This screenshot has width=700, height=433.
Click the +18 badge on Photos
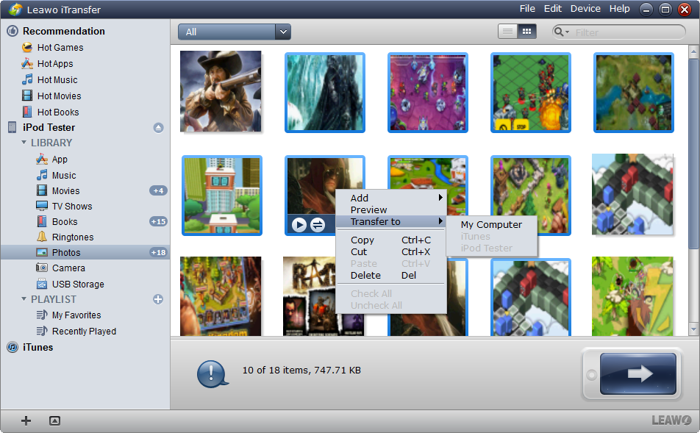[x=158, y=252]
